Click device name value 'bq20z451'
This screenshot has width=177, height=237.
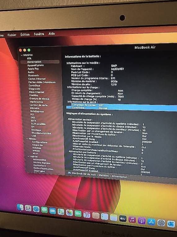pyautogui.click(x=117, y=69)
